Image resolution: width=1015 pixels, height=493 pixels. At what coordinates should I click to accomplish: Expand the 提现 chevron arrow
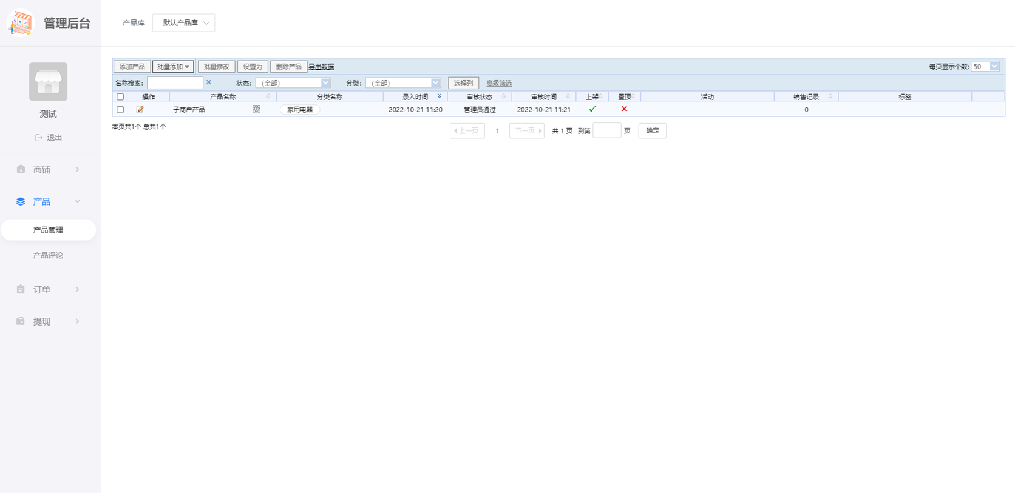tap(77, 321)
